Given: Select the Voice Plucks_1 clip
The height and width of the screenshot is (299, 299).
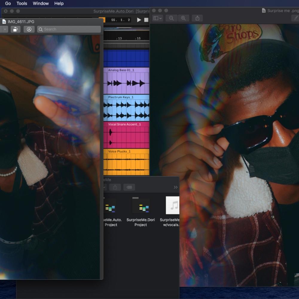Looking at the screenshot, I should coord(126,162).
